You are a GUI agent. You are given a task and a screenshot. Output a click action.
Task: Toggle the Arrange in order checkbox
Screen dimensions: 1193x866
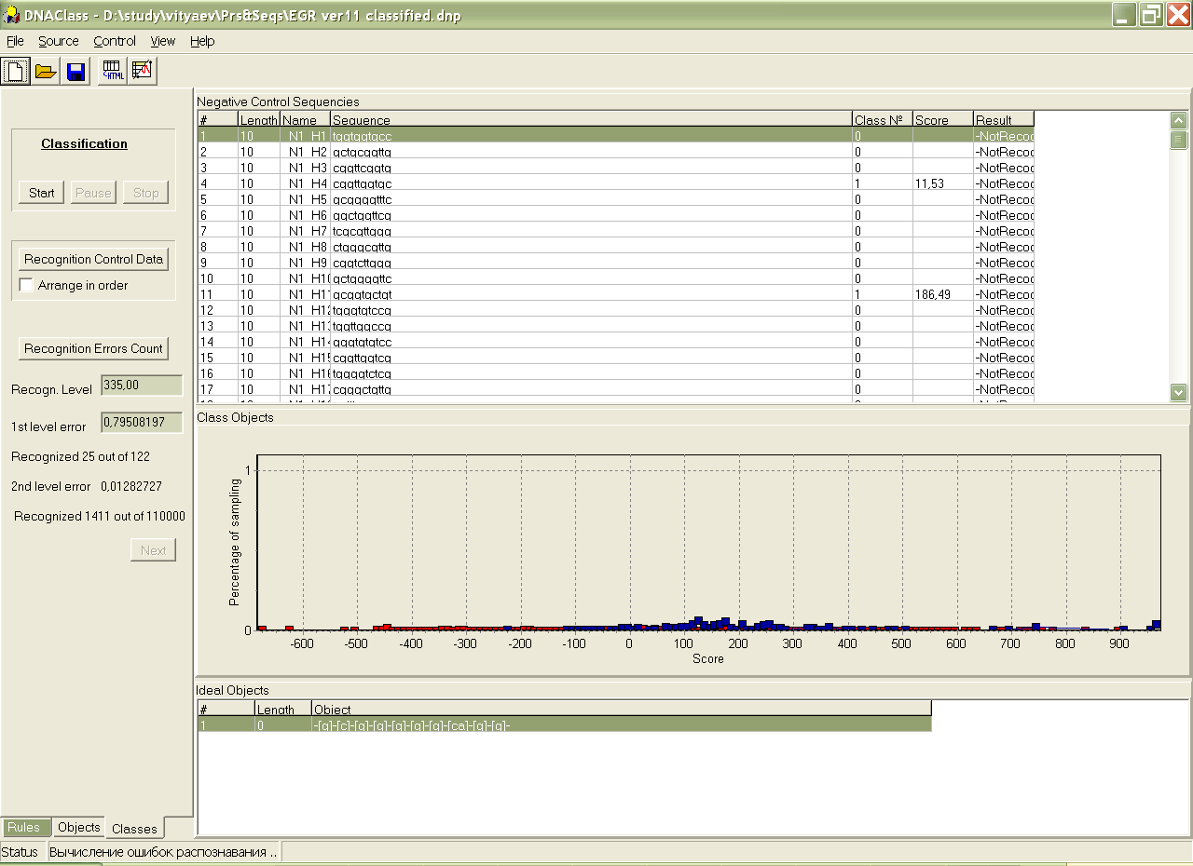[26, 285]
